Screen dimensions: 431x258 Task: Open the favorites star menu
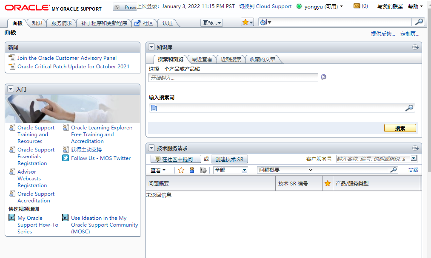coord(247,22)
